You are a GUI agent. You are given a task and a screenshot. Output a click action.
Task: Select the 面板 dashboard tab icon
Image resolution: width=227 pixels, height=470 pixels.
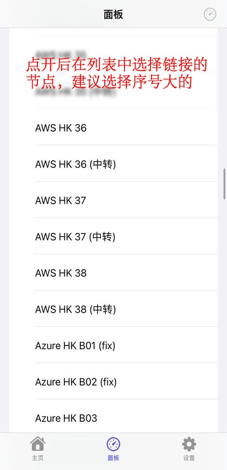[x=113, y=444]
